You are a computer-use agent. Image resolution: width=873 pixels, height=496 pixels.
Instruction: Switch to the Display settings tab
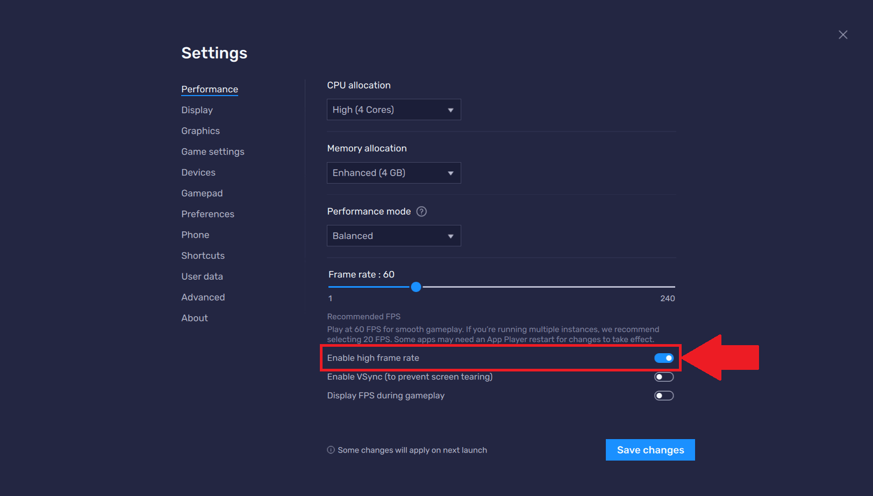coord(197,110)
